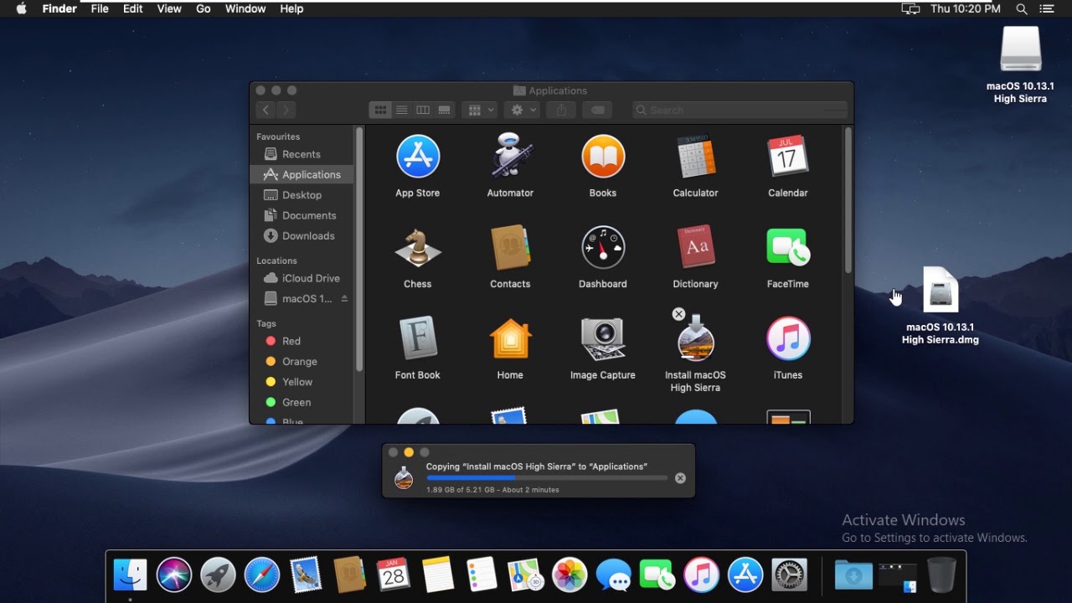Stop the copy in progress dialog

(680, 478)
